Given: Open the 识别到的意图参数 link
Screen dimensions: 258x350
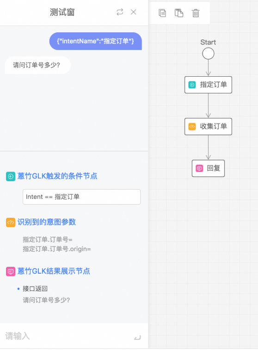Looking at the screenshot, I should (x=47, y=222).
